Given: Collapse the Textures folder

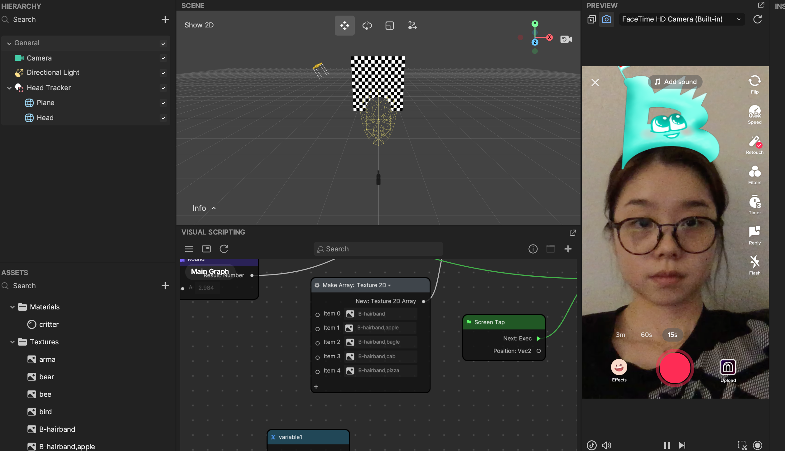Looking at the screenshot, I should (x=12, y=342).
